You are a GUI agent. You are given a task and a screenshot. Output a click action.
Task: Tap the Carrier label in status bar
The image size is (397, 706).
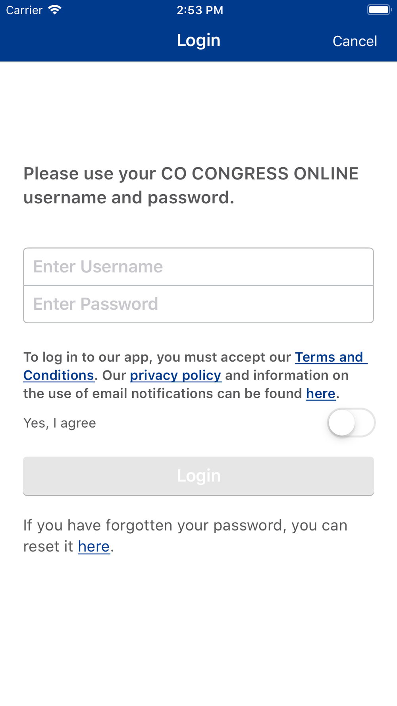pyautogui.click(x=24, y=10)
